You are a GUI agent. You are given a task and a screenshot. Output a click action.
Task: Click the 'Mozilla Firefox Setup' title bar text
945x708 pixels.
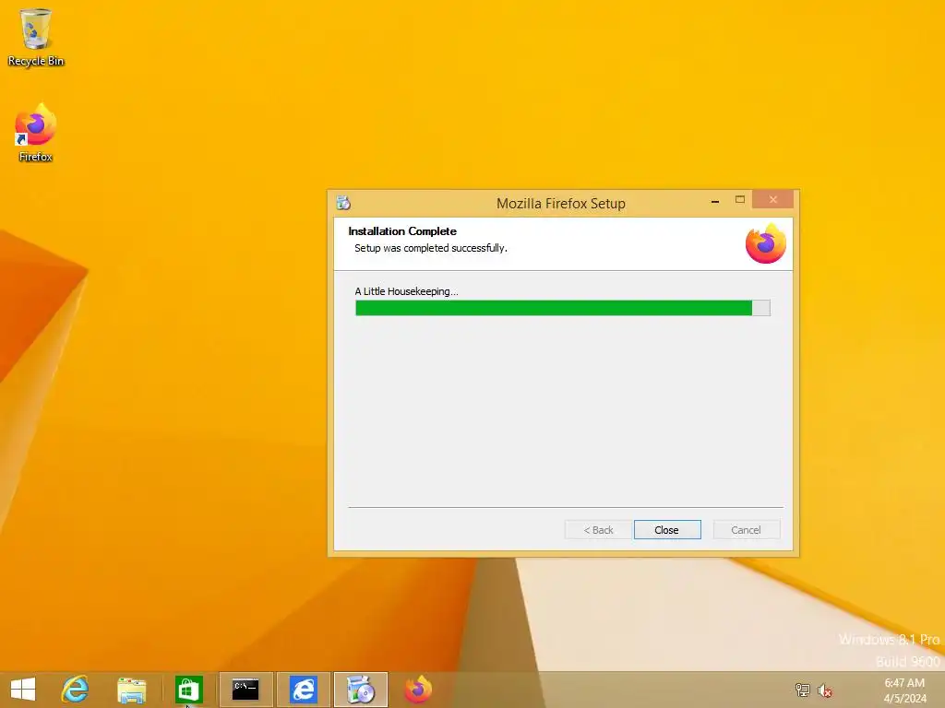[561, 204]
